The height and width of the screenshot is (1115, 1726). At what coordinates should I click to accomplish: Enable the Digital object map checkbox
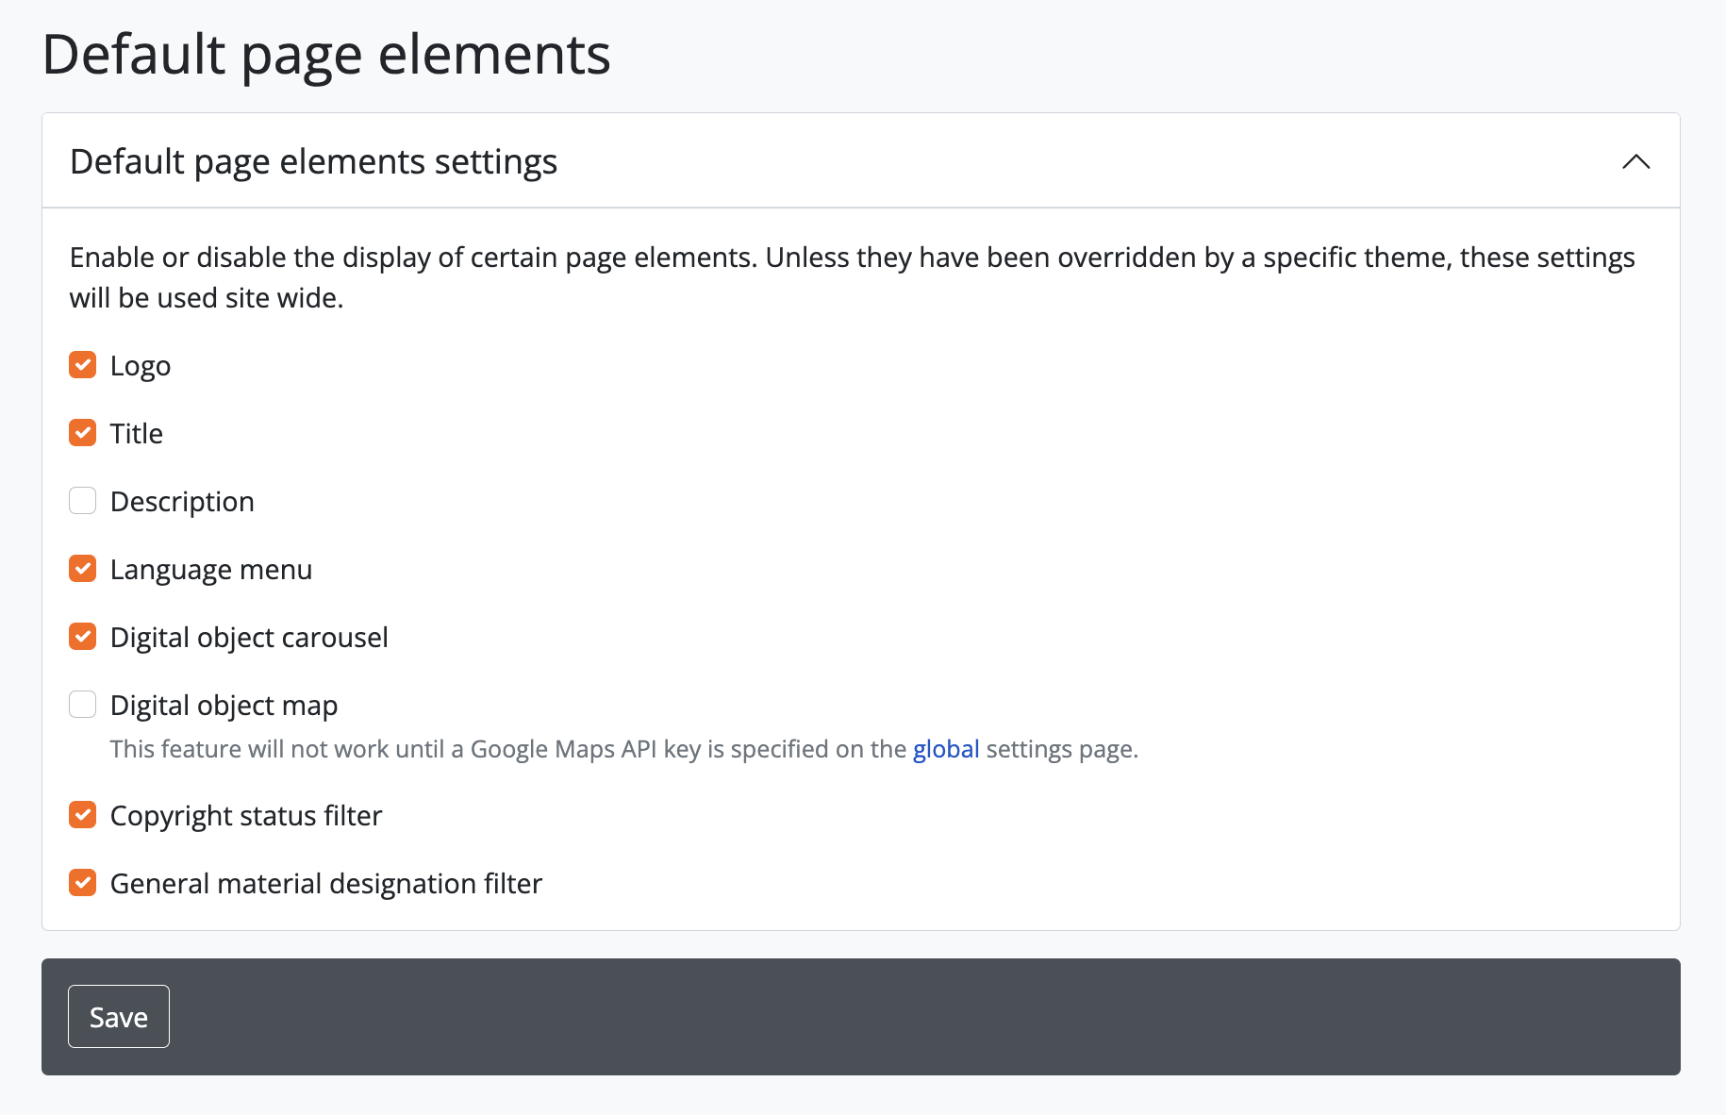(83, 705)
